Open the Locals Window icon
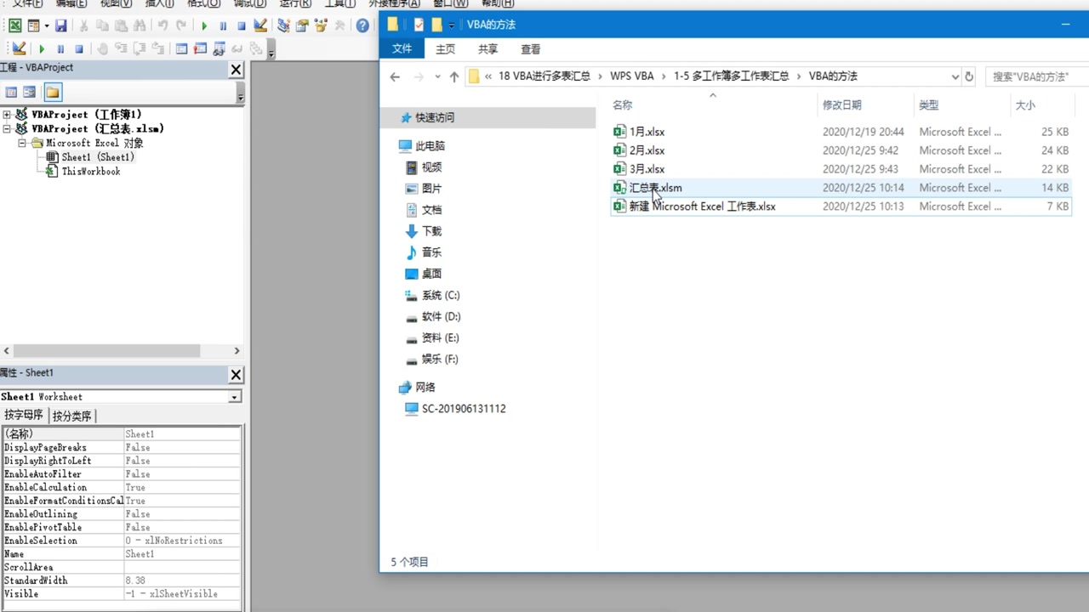Screen dimensions: 1089x612 pos(182,49)
